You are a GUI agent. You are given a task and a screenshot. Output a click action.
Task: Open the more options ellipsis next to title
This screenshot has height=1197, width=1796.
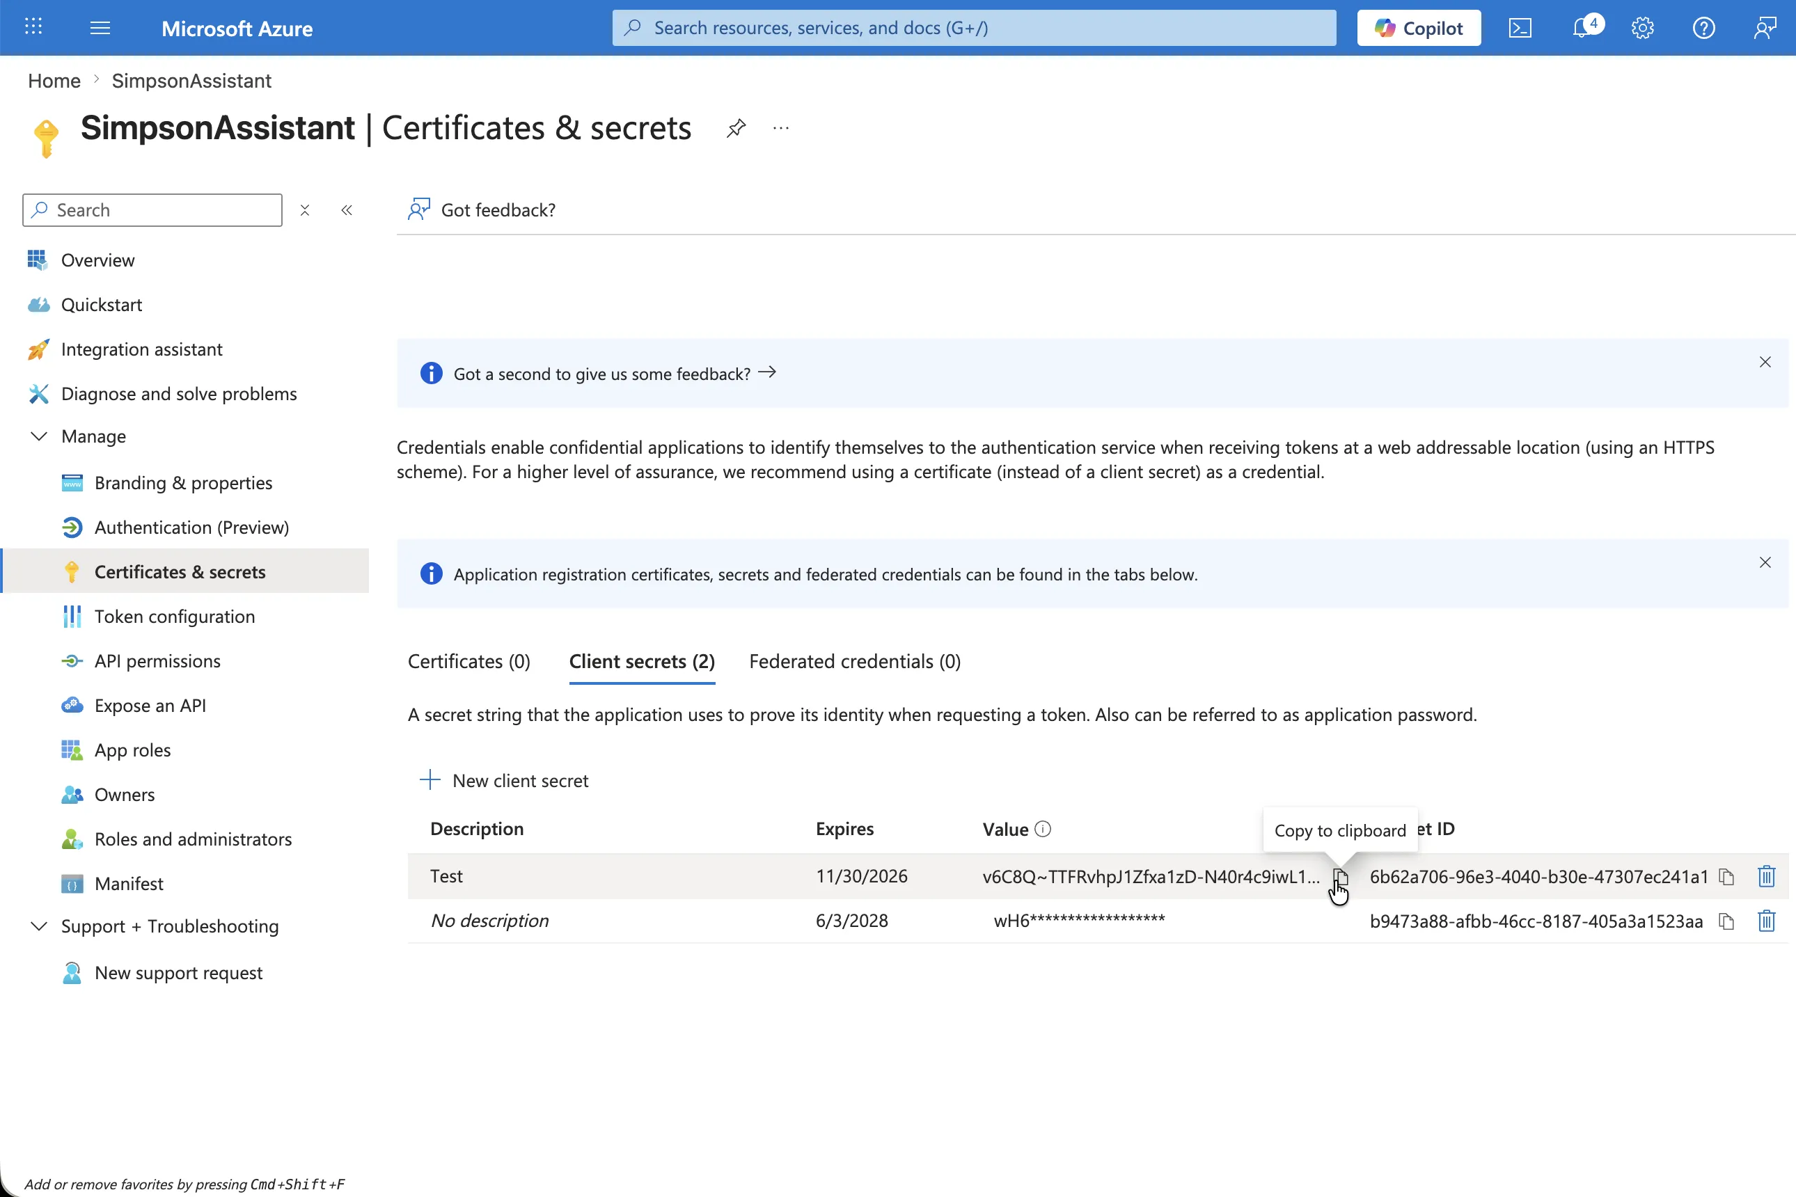(780, 128)
